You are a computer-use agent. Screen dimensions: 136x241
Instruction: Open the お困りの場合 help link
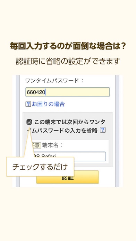[48, 104]
